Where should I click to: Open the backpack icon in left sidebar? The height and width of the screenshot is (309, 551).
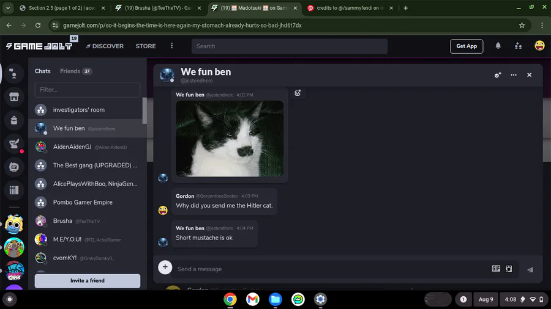click(13, 120)
